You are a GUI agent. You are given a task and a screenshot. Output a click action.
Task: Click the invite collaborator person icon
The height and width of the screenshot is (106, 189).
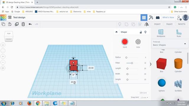[179, 18]
